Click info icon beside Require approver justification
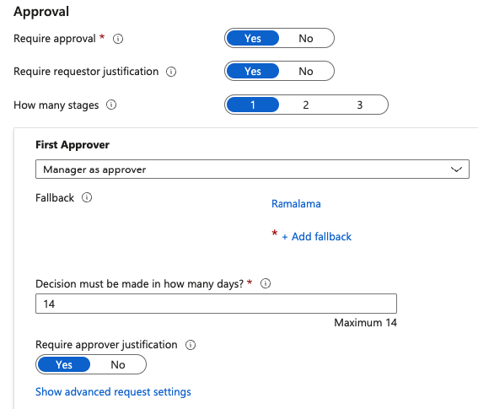This screenshot has width=478, height=409. pos(191,345)
